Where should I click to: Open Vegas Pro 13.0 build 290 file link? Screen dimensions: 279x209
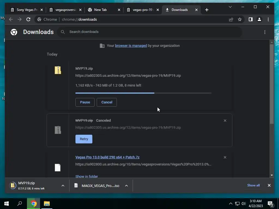(x=107, y=157)
